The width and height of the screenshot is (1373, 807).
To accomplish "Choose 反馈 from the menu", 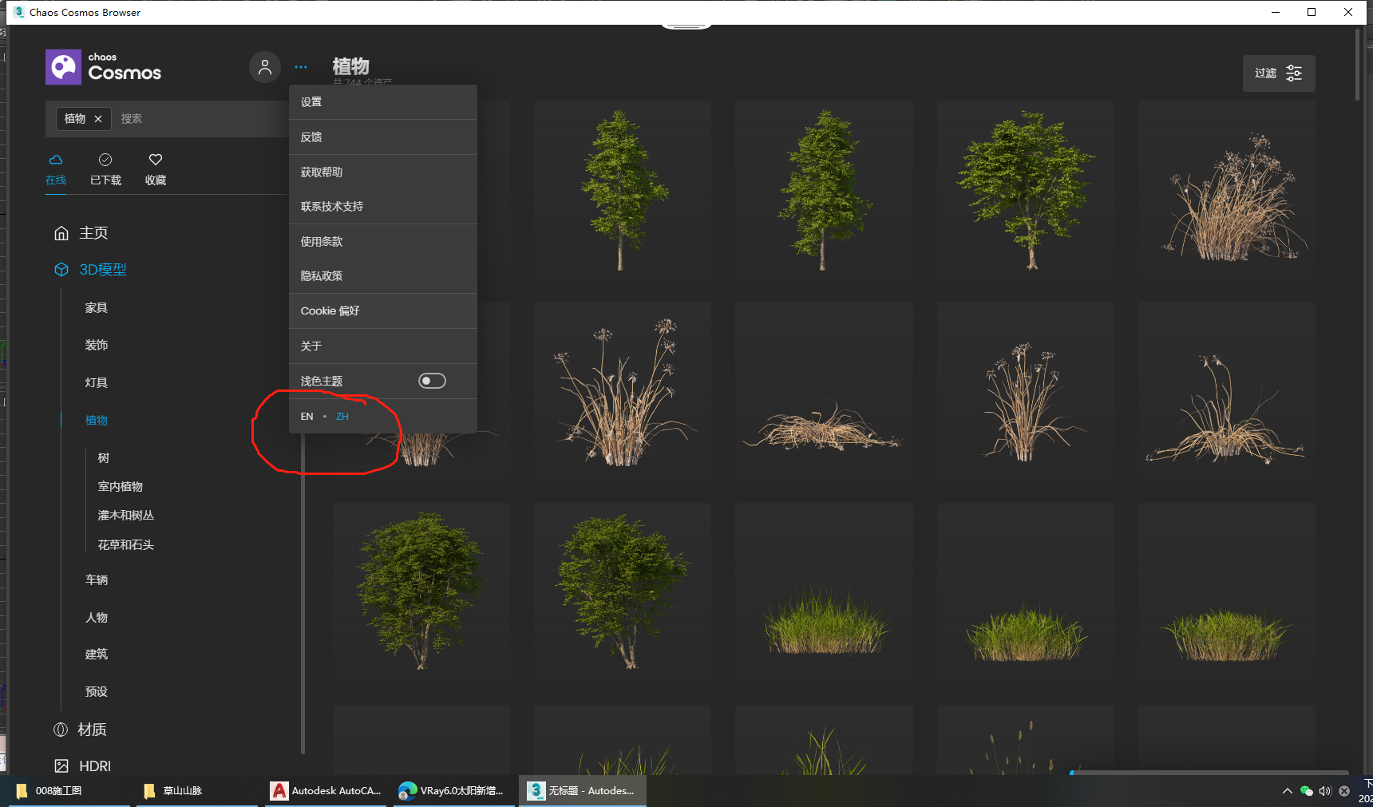I will pyautogui.click(x=383, y=137).
